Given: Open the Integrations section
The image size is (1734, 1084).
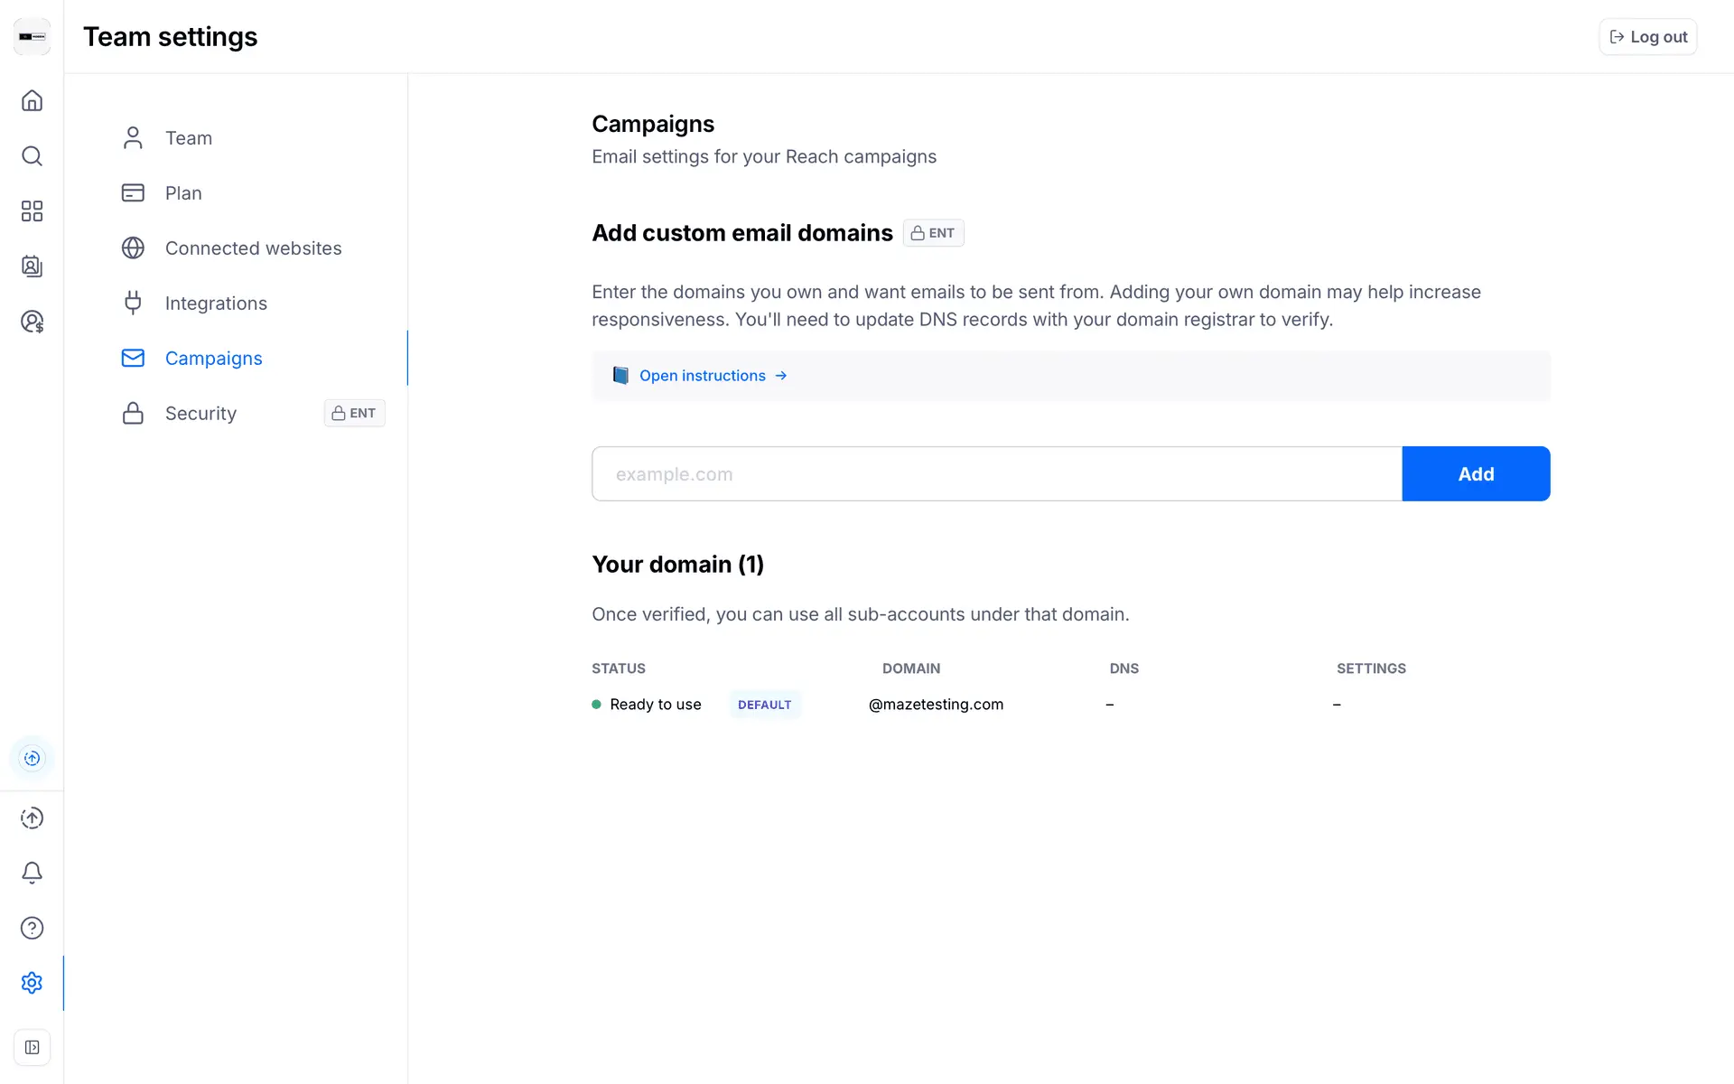Looking at the screenshot, I should 216,304.
